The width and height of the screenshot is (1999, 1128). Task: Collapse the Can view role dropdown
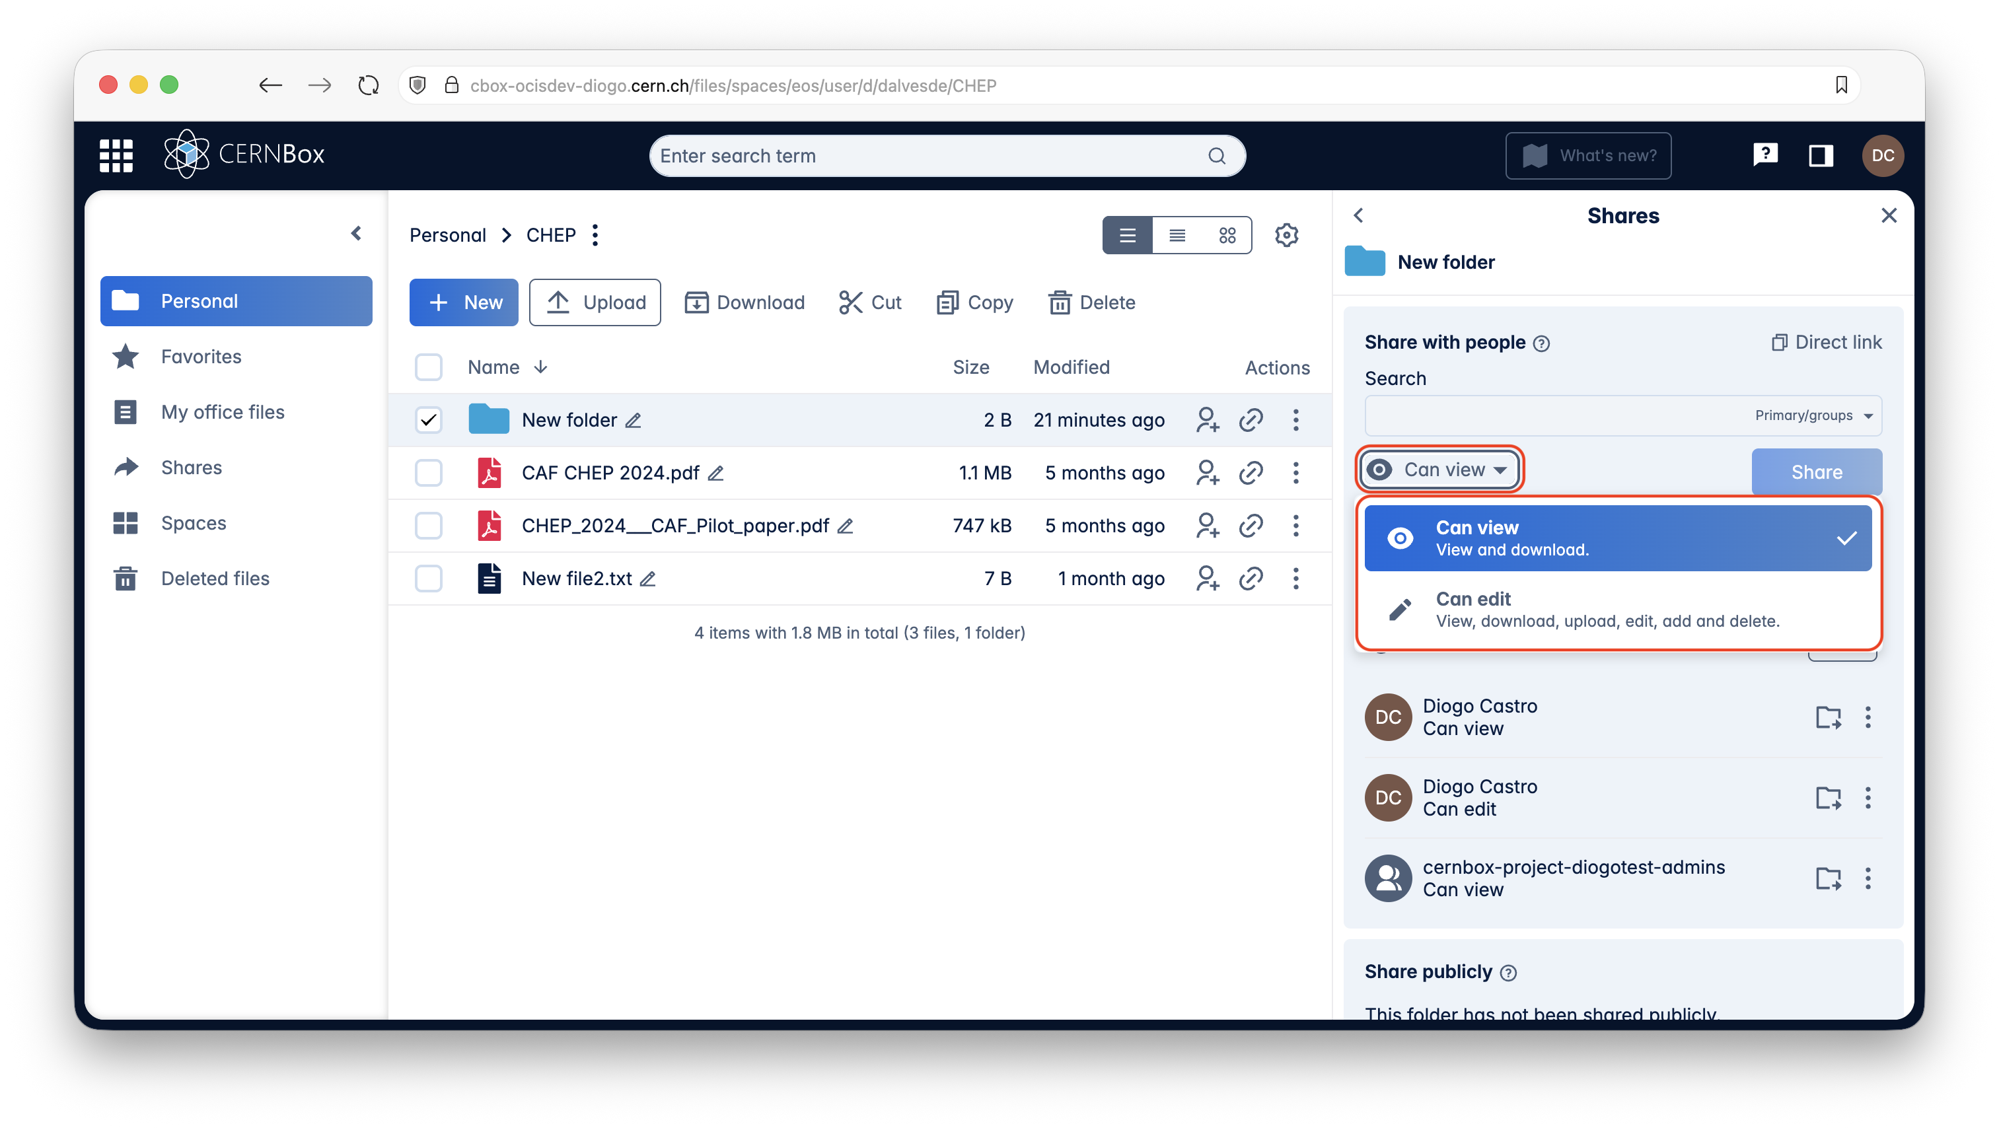[x=1440, y=470]
